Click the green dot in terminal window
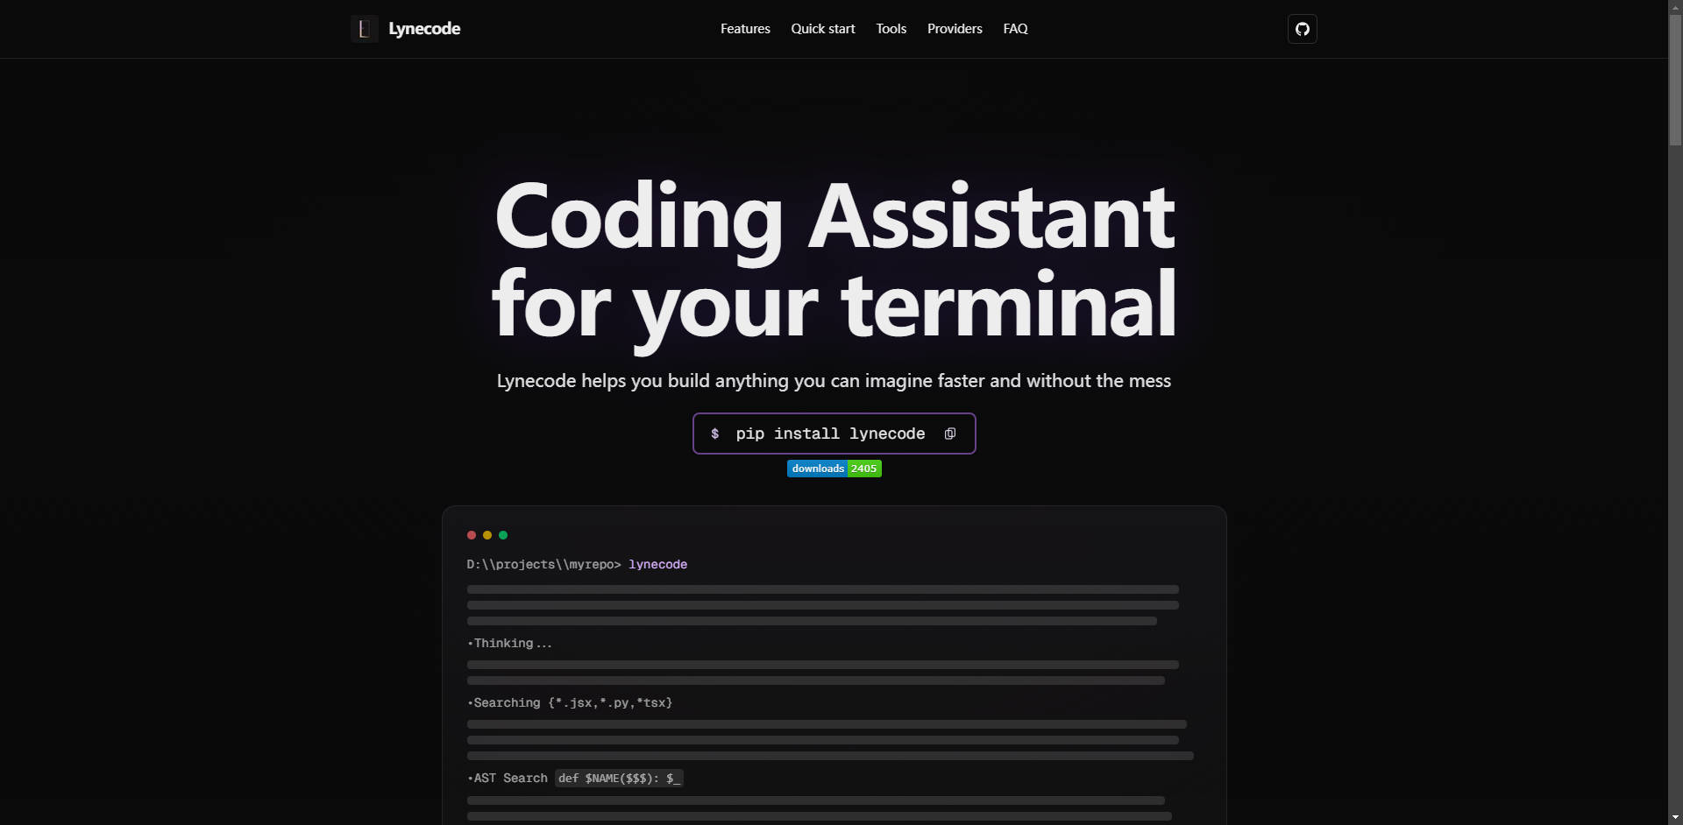The width and height of the screenshot is (1683, 825). point(503,535)
